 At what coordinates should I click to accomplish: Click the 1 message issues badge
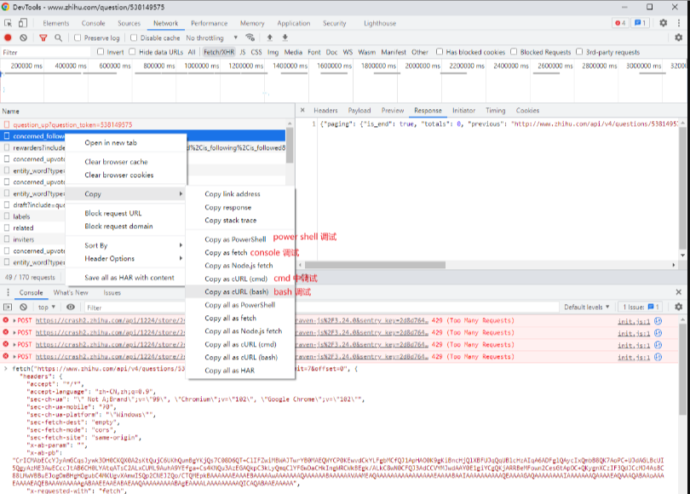point(641,23)
